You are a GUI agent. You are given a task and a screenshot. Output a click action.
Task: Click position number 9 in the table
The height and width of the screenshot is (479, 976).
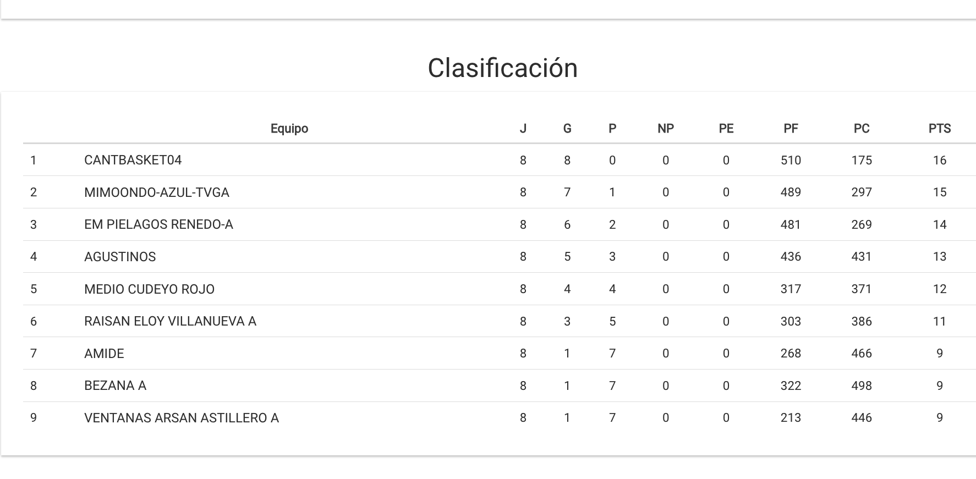click(34, 418)
